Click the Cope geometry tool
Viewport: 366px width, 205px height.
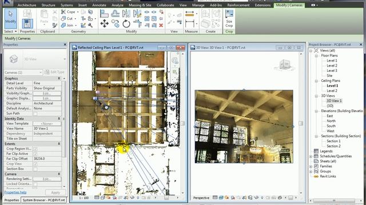click(68, 11)
